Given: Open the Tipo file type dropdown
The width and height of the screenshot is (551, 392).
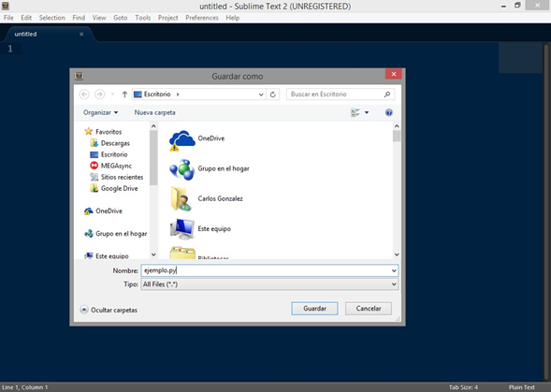Looking at the screenshot, I should pos(394,284).
